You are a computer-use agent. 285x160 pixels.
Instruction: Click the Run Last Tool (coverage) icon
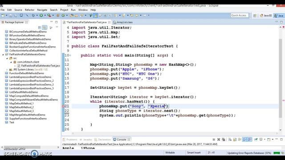click(x=49, y=16)
